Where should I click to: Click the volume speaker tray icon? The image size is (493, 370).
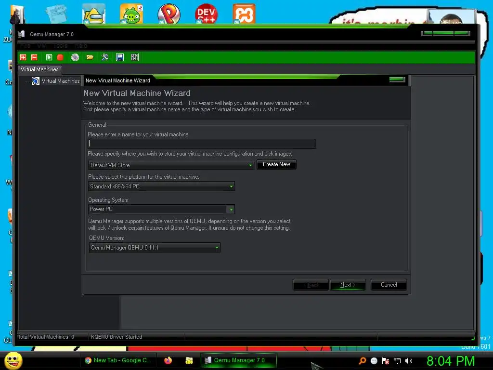pyautogui.click(x=408, y=360)
